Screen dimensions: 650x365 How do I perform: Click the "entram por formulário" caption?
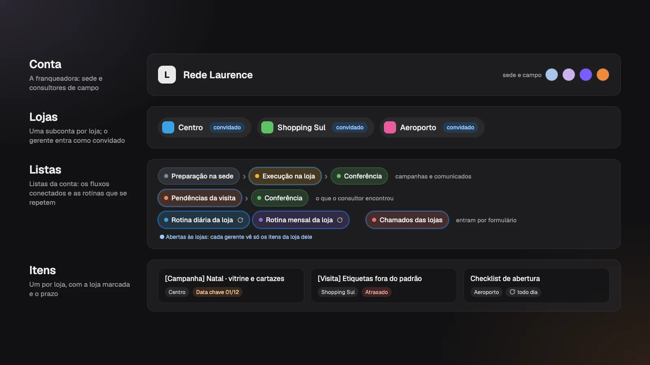coord(486,220)
